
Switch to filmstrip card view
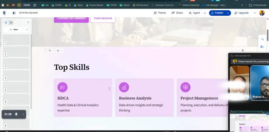6,23
